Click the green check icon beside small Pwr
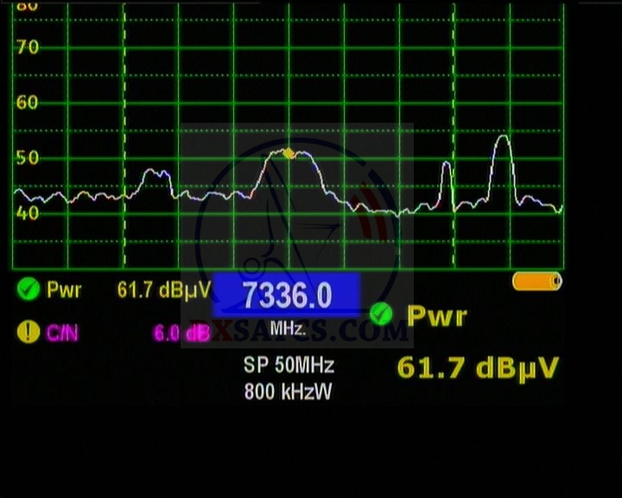Screen dimensions: 622x498 29,290
